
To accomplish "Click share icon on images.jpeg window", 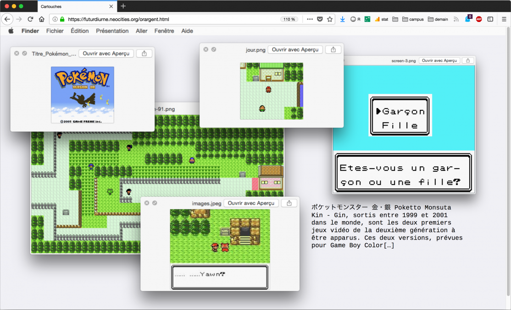I will click(x=289, y=203).
